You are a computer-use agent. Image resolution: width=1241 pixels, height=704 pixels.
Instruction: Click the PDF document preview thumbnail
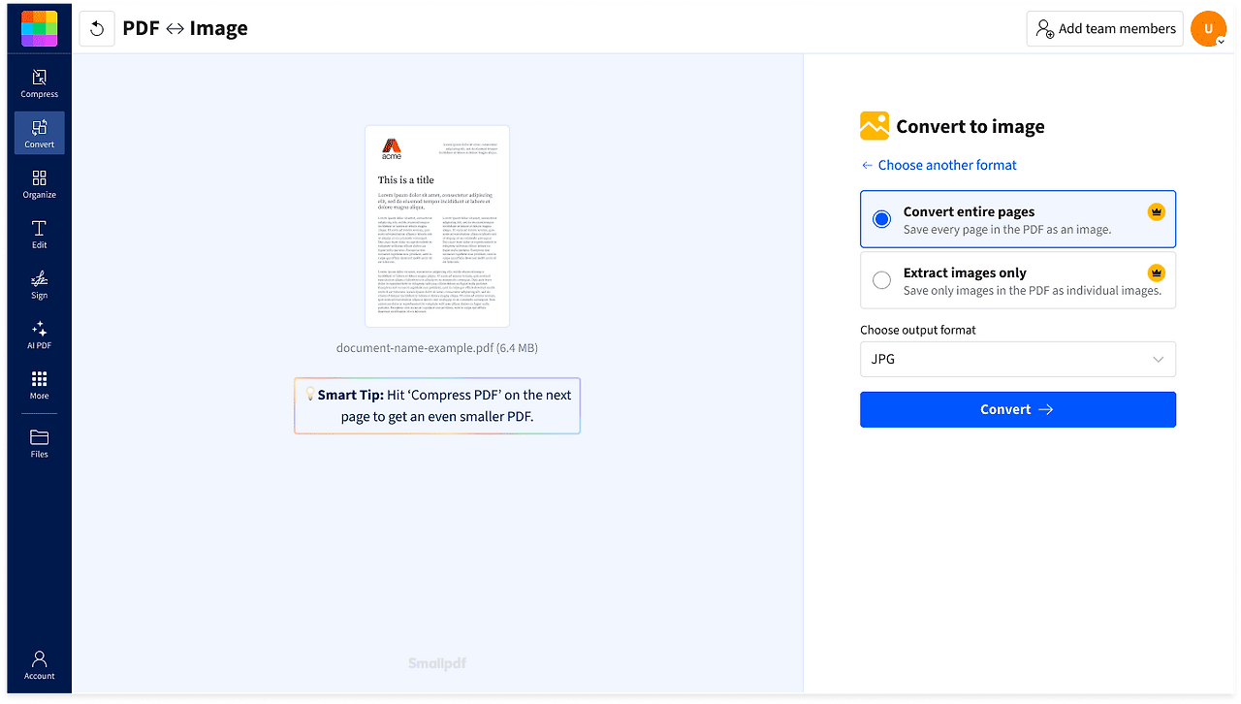coord(437,226)
